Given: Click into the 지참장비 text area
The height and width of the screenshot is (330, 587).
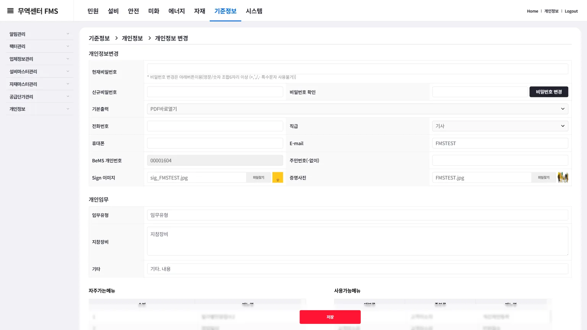Looking at the screenshot, I should 357,241.
